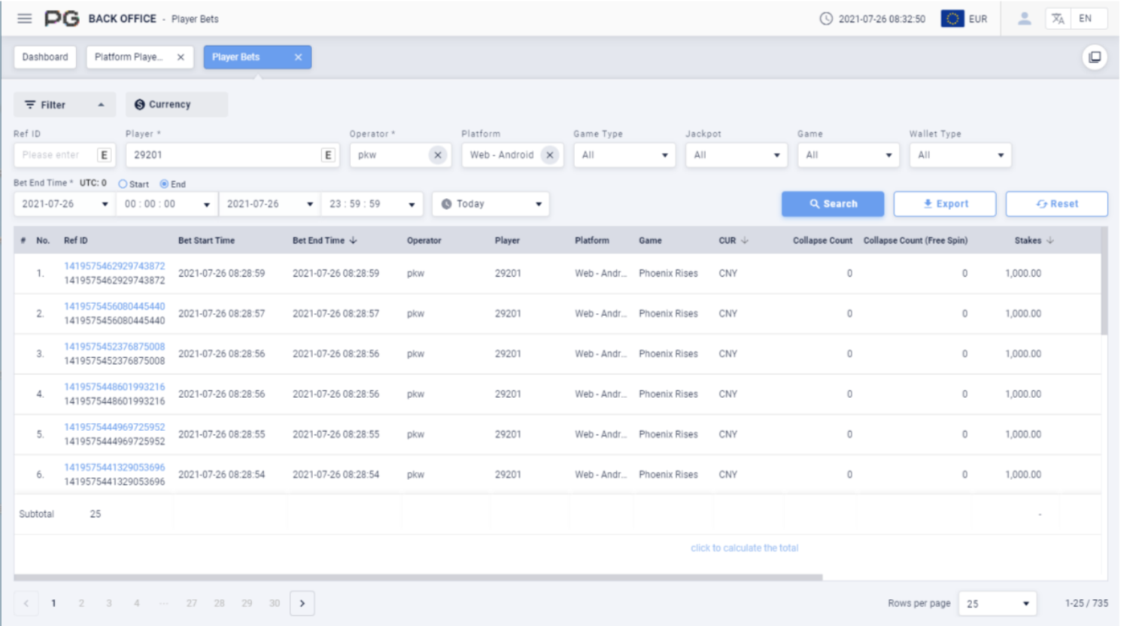The height and width of the screenshot is (626, 1121).
Task: Go to next page of results
Action: point(302,603)
